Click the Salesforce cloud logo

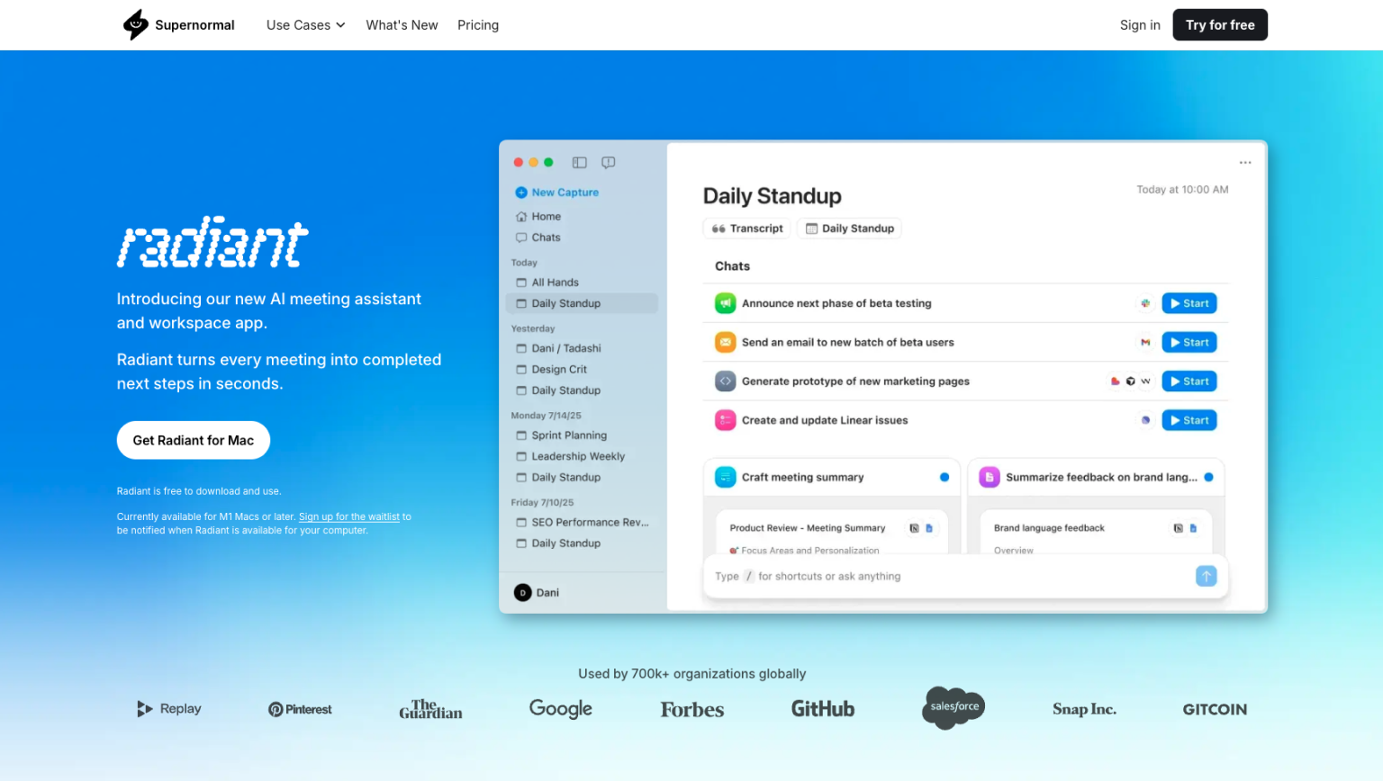(954, 707)
